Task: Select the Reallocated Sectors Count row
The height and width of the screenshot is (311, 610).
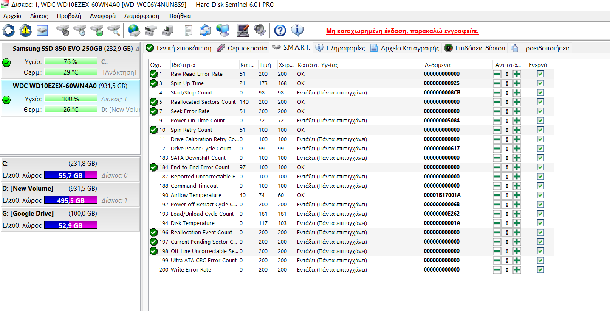Action: click(203, 102)
